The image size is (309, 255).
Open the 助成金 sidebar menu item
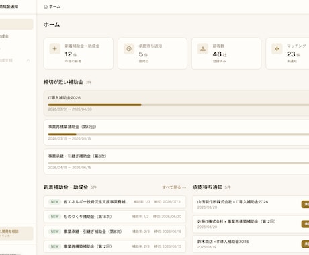click(x=5, y=36)
